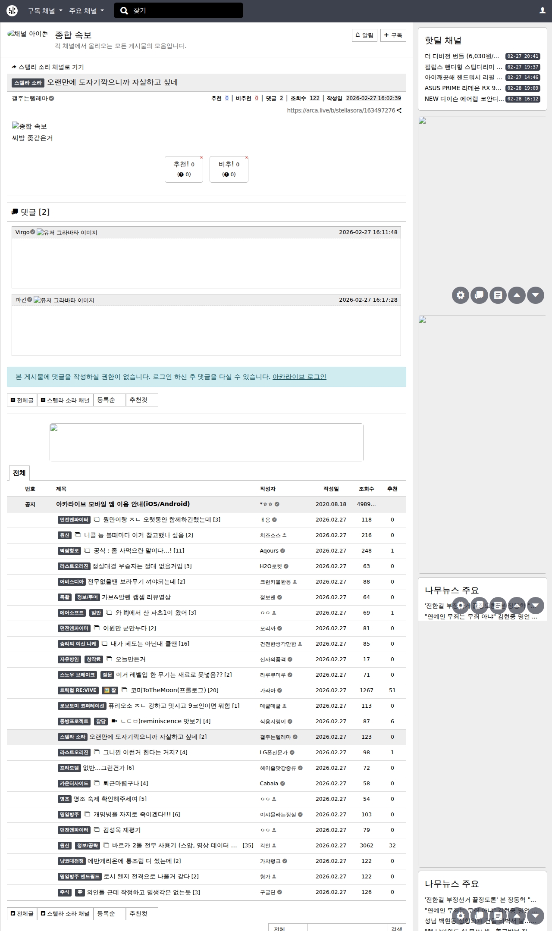Toggle the 알림 notification button
The height and width of the screenshot is (931, 552).
pos(364,35)
